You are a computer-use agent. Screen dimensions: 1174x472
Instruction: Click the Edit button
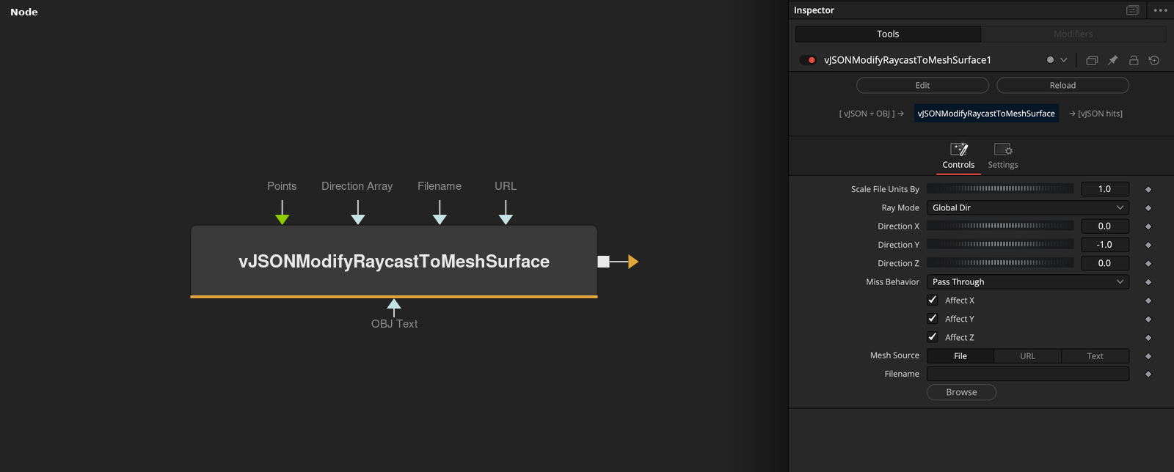(x=922, y=86)
